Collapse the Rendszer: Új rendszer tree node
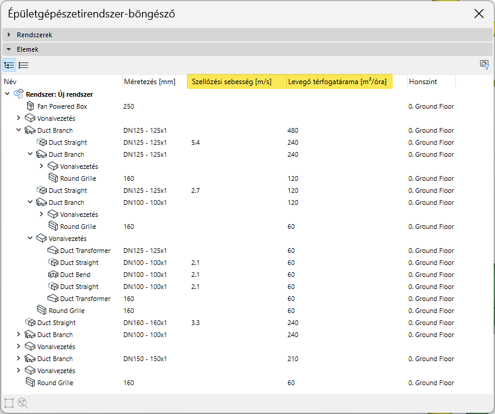 point(7,94)
